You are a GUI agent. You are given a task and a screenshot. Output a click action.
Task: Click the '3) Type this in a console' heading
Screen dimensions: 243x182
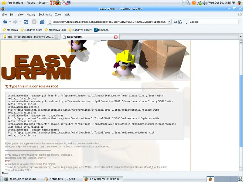(x=32, y=86)
